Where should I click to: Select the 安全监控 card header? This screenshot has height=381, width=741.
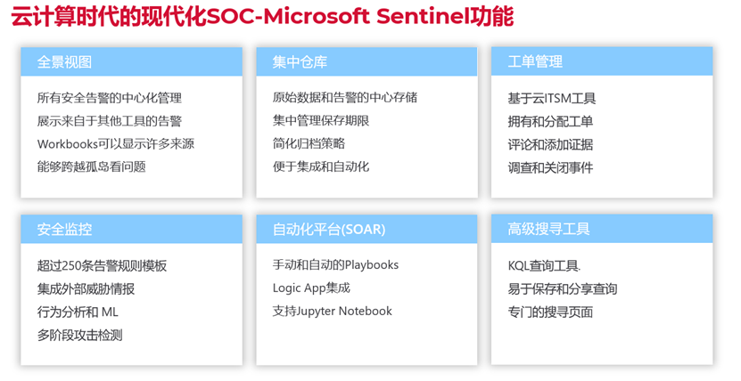131,229
